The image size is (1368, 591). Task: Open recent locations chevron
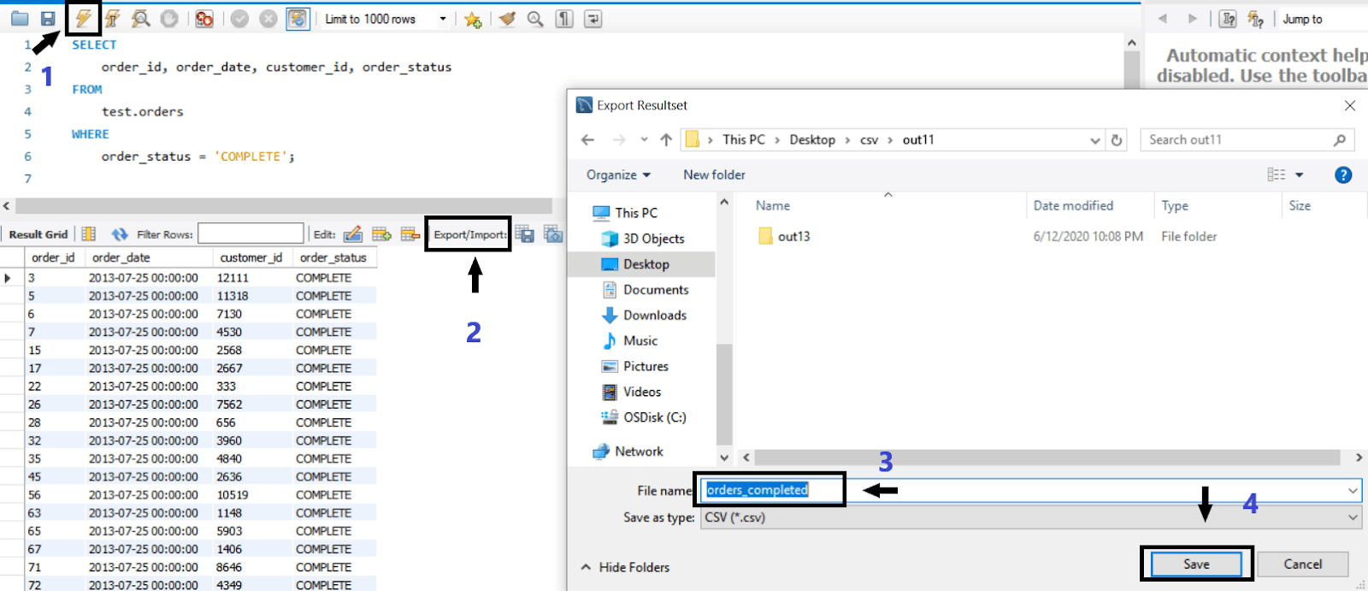click(644, 139)
